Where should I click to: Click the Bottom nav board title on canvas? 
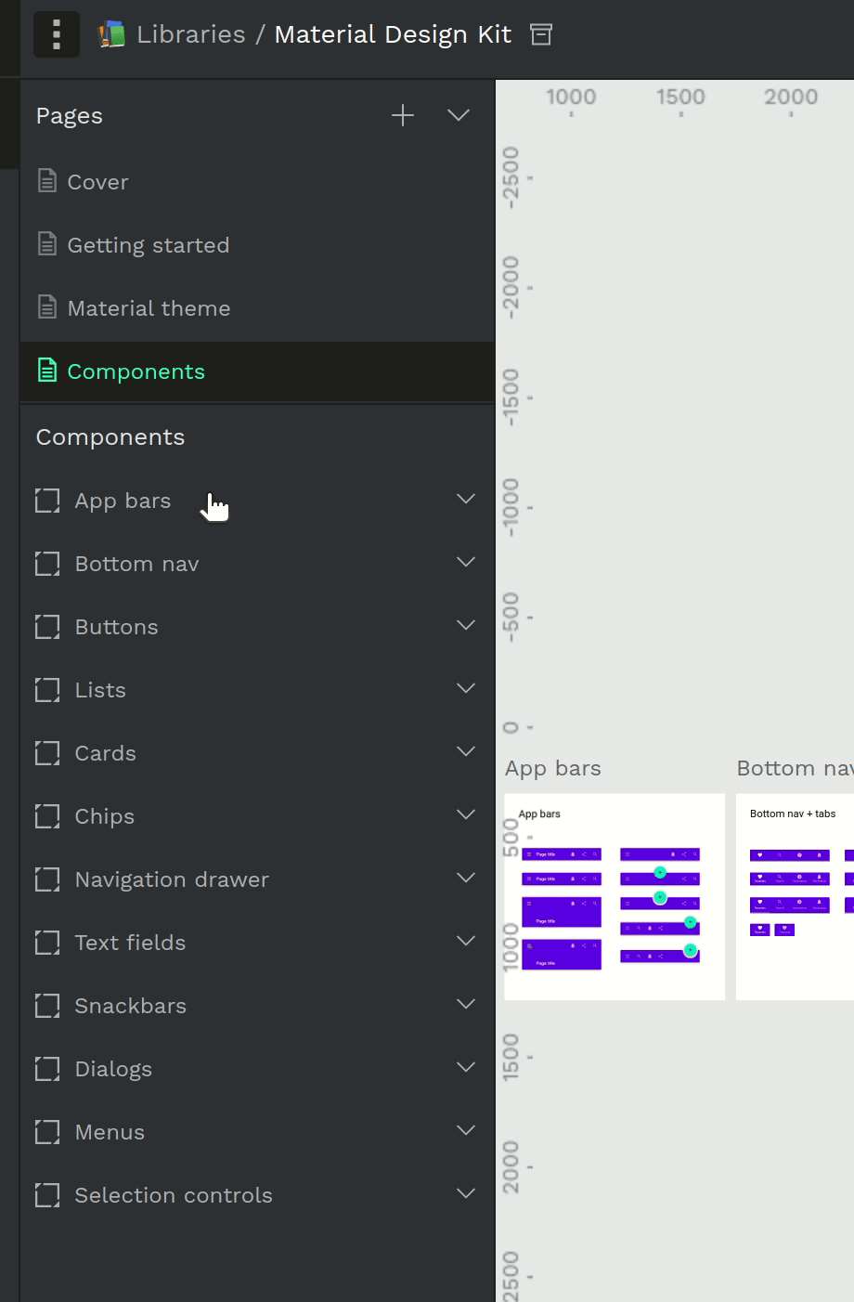tap(795, 768)
